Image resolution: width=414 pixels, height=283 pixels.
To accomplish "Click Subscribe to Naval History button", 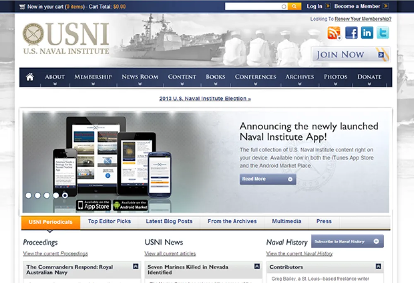I will (347, 241).
